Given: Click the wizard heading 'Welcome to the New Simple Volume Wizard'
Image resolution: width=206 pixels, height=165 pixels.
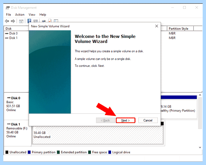Looking at the screenshot, I should [x=105, y=39].
